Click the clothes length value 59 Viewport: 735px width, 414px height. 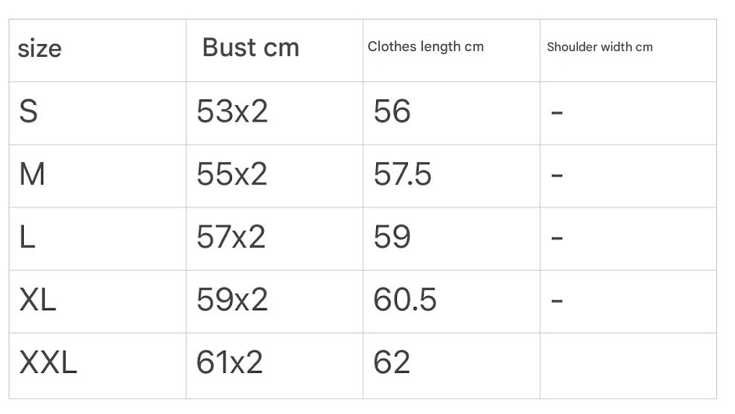(392, 237)
